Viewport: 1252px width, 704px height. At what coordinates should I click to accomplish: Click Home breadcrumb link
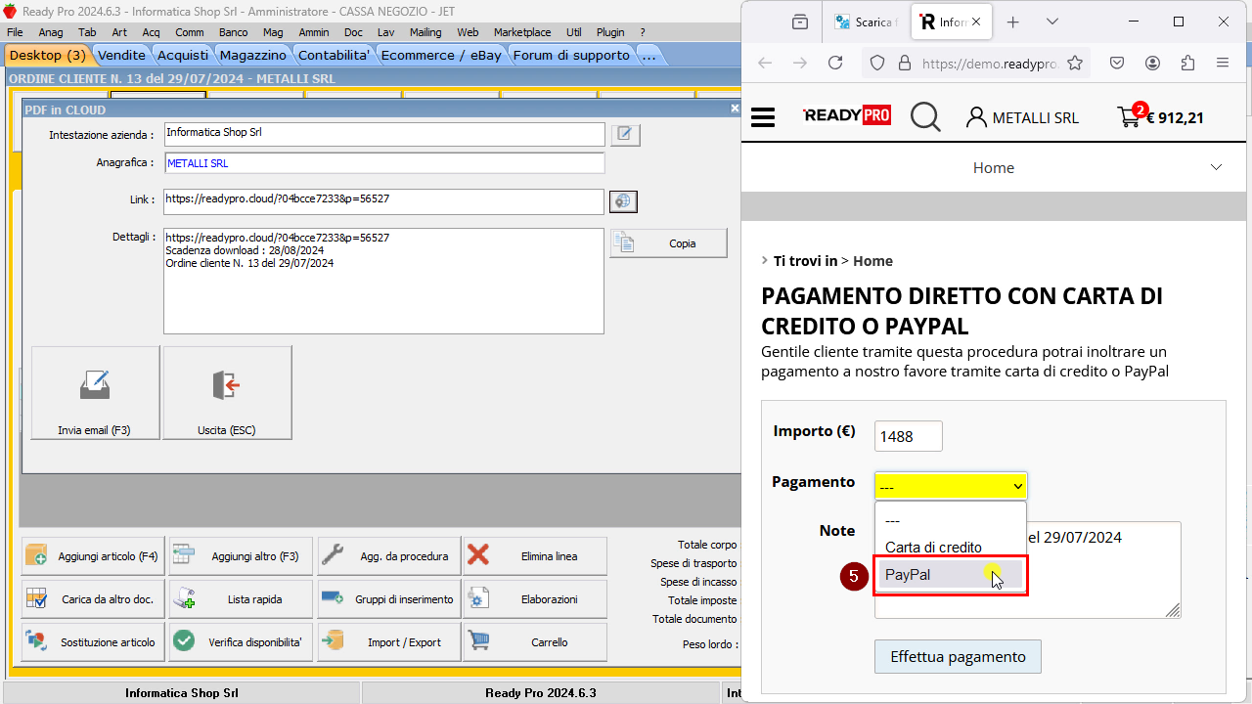pyautogui.click(x=872, y=261)
